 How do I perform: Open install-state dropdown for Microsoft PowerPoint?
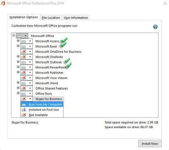point(26,67)
